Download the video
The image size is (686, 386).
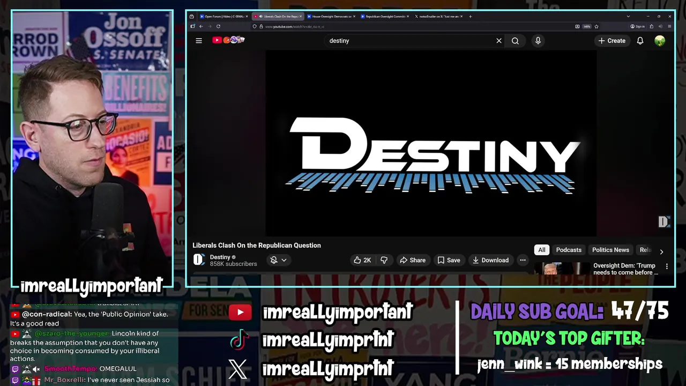(490, 260)
